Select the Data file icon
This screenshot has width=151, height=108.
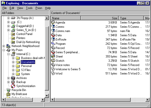click(x=53, y=35)
